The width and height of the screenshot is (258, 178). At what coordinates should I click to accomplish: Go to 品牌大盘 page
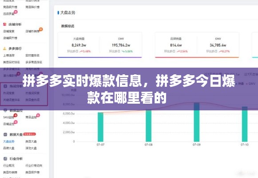click(9, 148)
